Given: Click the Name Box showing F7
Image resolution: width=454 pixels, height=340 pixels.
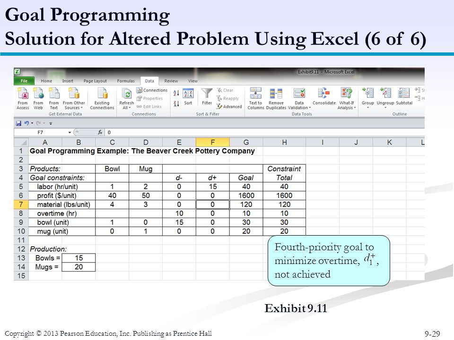Looking at the screenshot, I should pyautogui.click(x=41, y=132).
